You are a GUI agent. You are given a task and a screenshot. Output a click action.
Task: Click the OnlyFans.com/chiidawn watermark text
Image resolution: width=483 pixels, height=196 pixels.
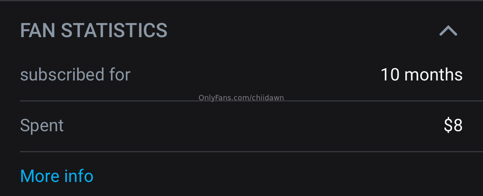[x=241, y=98]
